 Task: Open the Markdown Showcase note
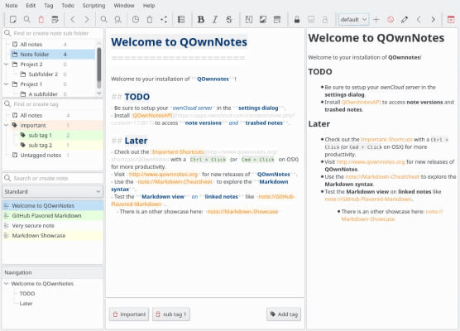(x=53, y=236)
